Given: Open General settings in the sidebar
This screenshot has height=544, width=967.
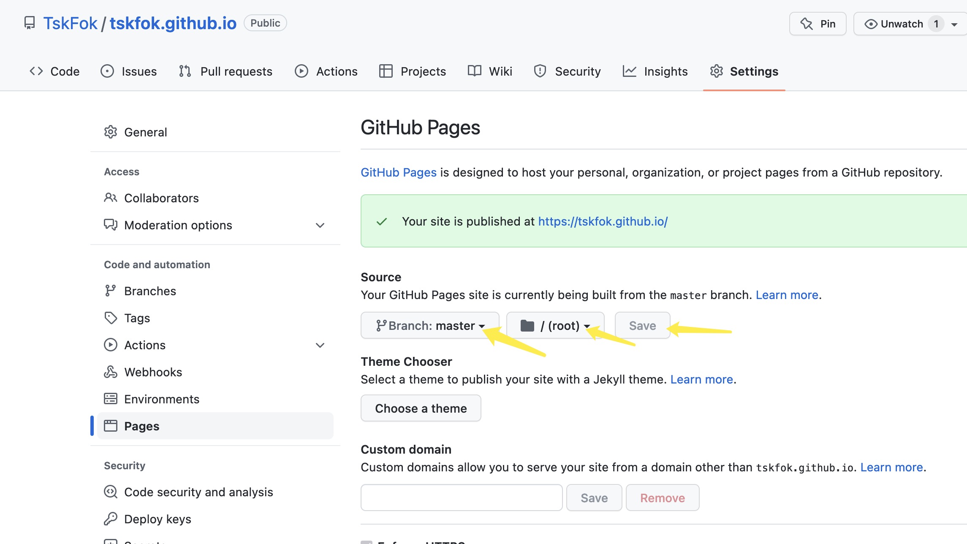Looking at the screenshot, I should (215, 132).
